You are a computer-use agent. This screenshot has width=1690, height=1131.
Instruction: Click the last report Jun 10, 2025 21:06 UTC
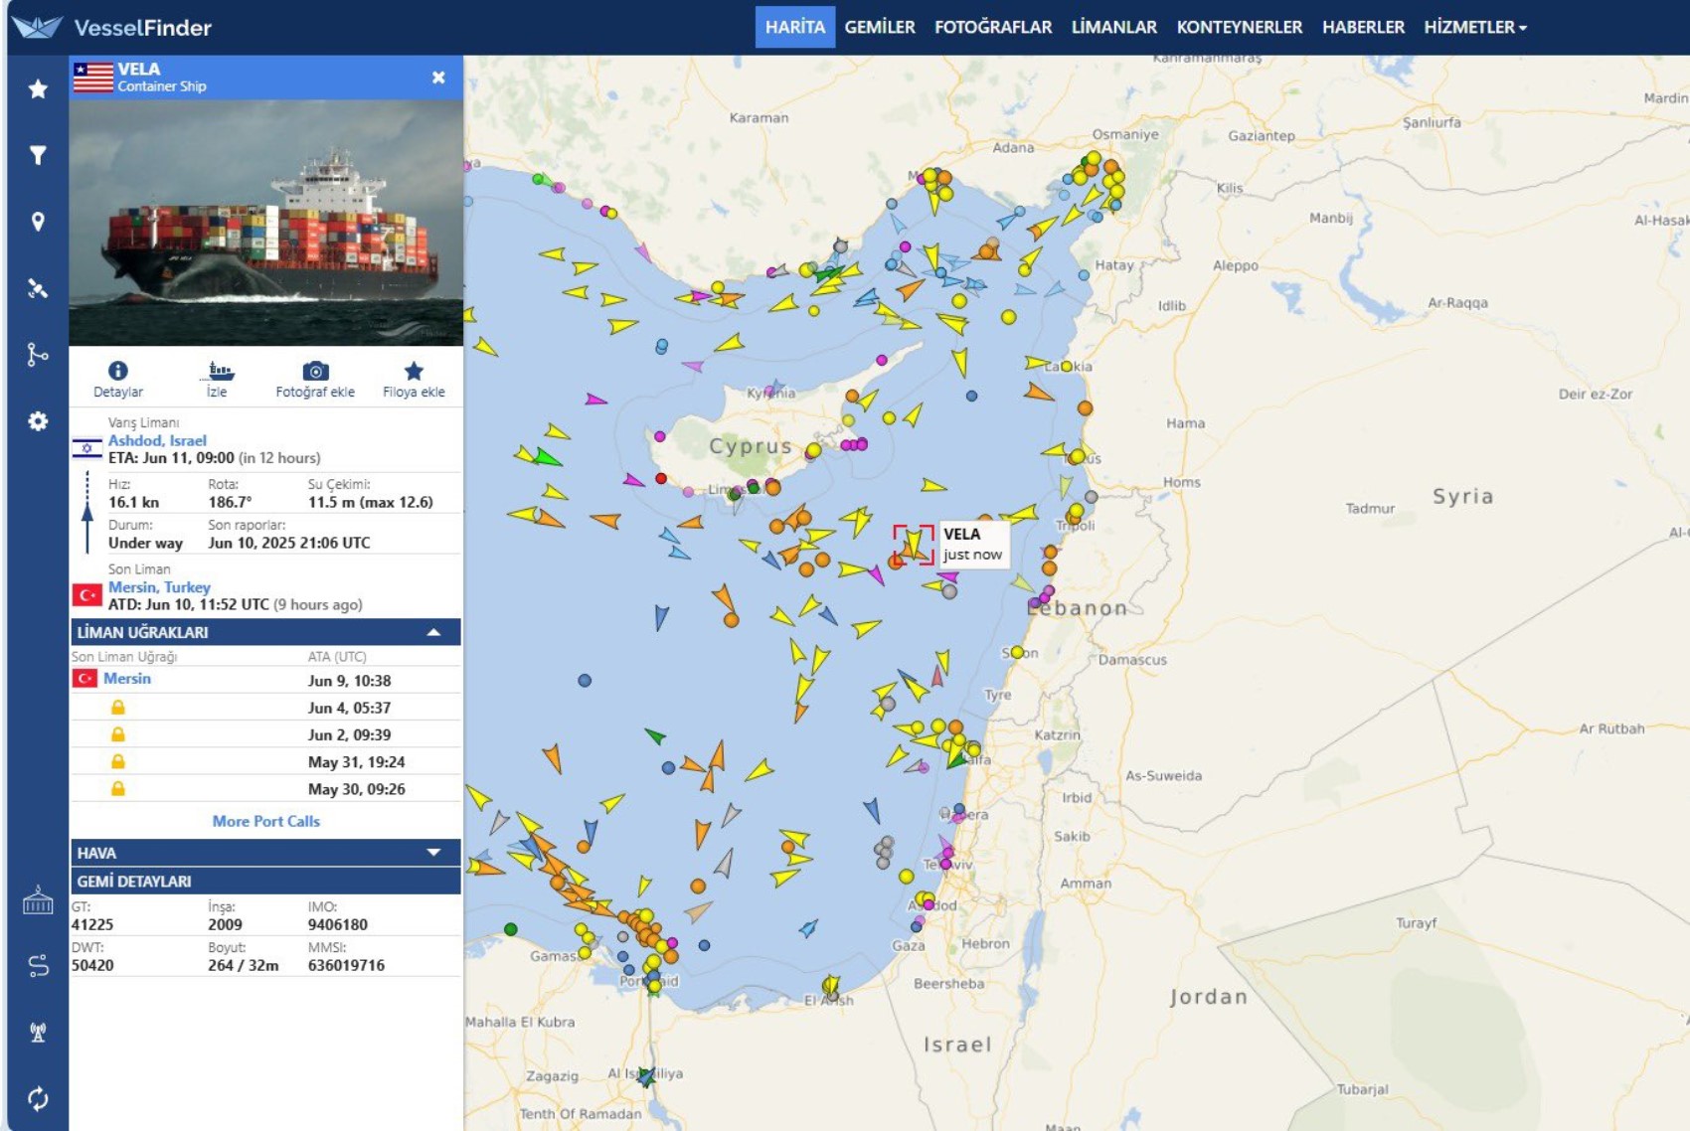point(288,544)
